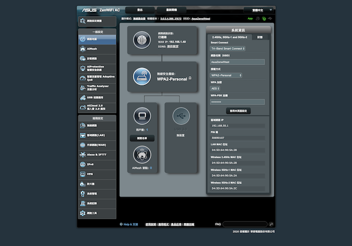352x246 pixels.
Task: Click the internet globe status icon
Action: [142, 41]
